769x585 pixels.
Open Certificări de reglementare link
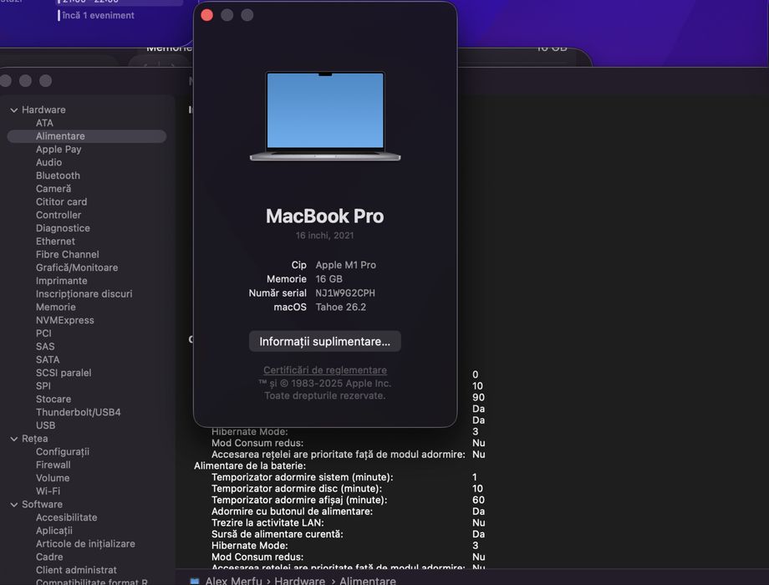(x=324, y=370)
